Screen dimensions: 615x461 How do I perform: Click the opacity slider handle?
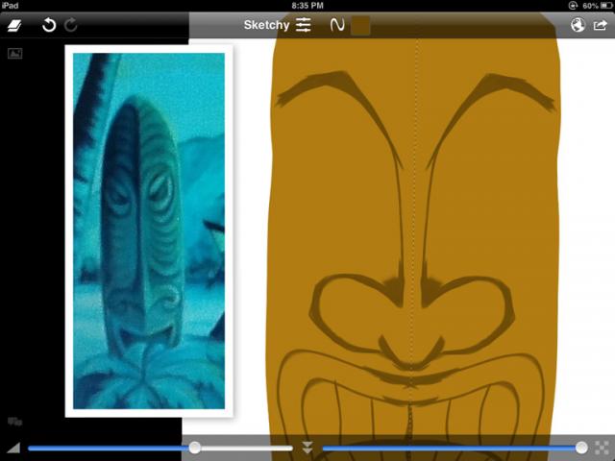coord(581,448)
